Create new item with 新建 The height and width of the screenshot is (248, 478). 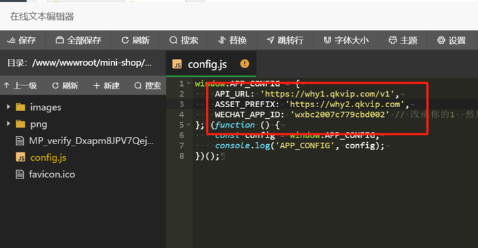pyautogui.click(x=106, y=85)
